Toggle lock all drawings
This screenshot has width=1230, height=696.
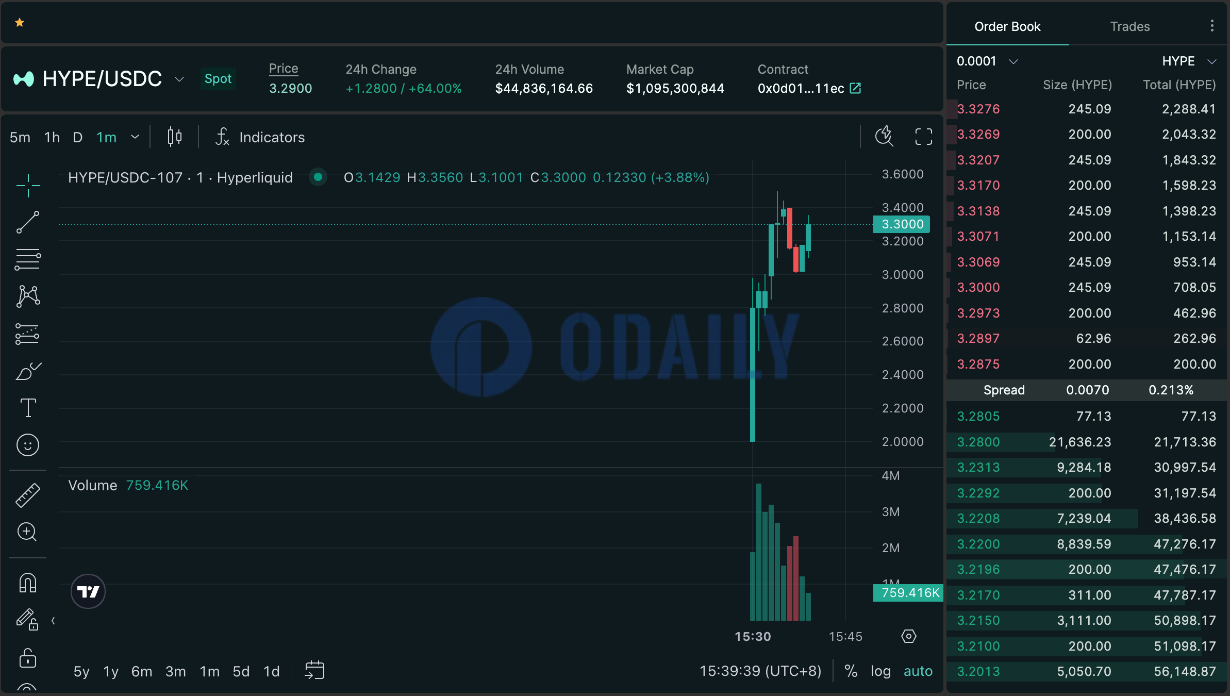coord(28,657)
